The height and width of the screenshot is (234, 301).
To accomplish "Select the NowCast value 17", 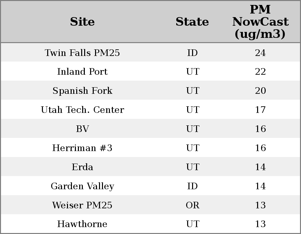I will (260, 110).
